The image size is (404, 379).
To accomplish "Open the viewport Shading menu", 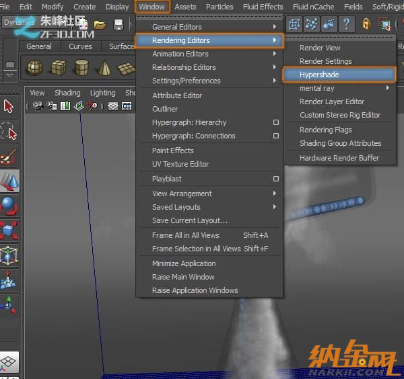I will 67,93.
